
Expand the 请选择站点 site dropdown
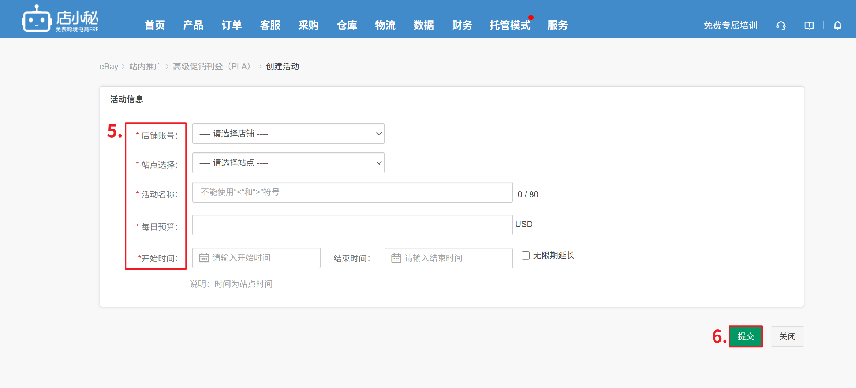288,163
